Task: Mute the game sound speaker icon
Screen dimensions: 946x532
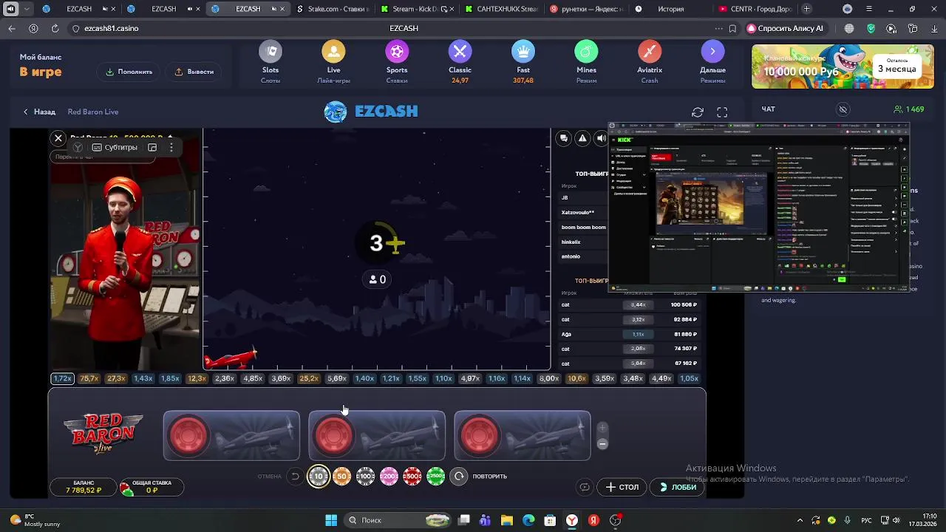Action: tap(601, 138)
